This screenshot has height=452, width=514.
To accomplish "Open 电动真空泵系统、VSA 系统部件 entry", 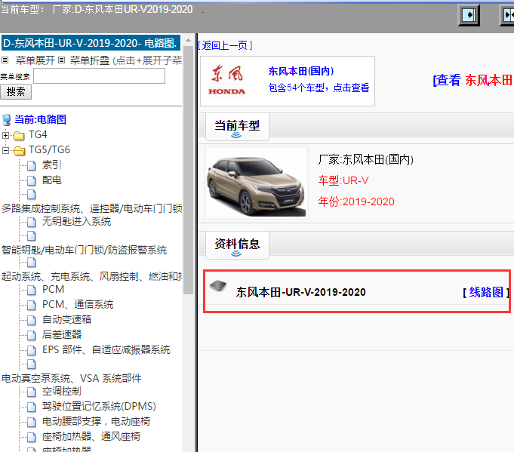I will [72, 378].
